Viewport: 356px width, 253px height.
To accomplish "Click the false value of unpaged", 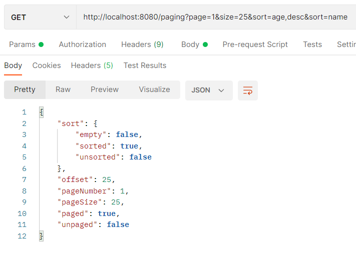I will point(118,224).
